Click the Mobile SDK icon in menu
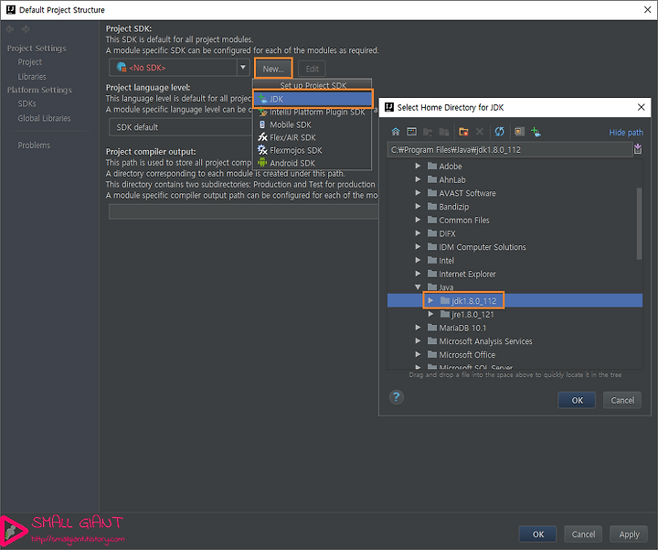658x550 pixels. click(x=262, y=124)
